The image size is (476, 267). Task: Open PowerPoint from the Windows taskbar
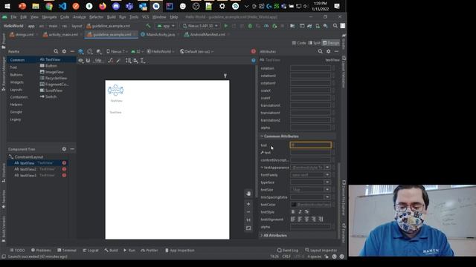tap(22, 6)
